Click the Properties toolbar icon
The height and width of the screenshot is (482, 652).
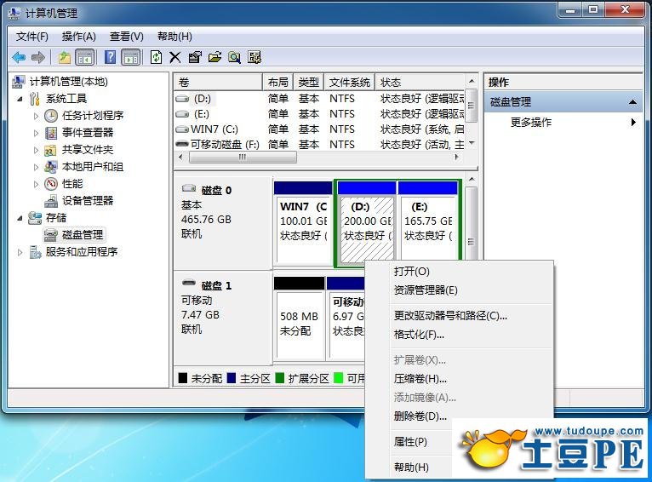(195, 57)
